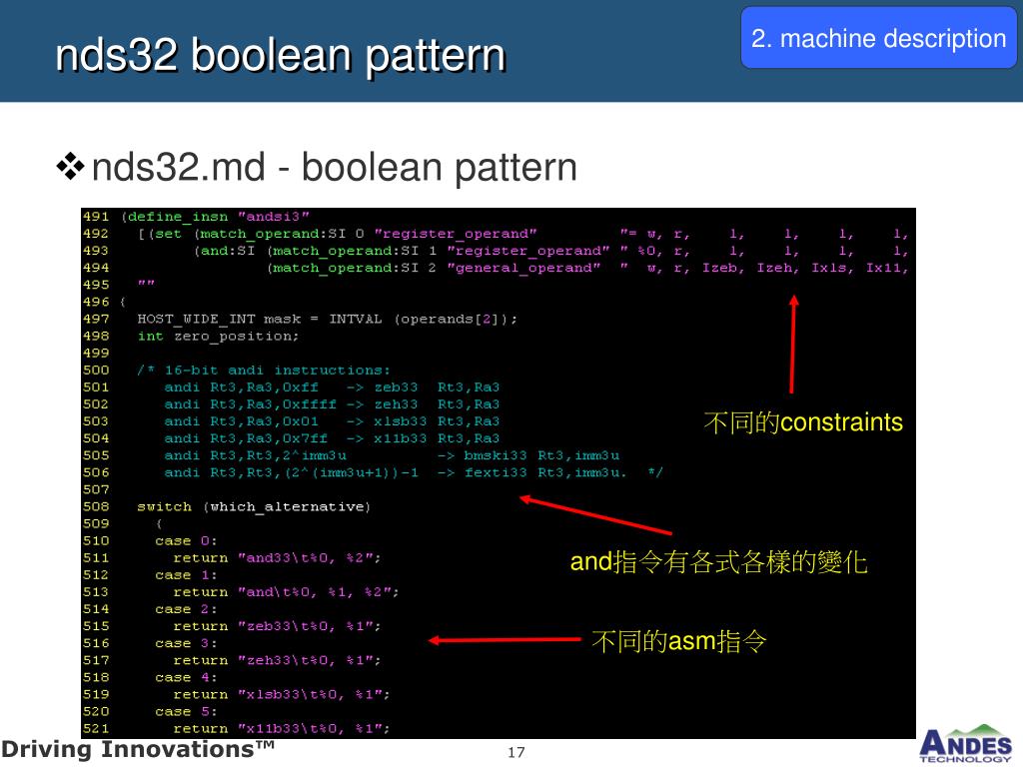The height and width of the screenshot is (767, 1023).
Task: Click return "xlsb33\t%0, %1" line
Action: tap(282, 694)
